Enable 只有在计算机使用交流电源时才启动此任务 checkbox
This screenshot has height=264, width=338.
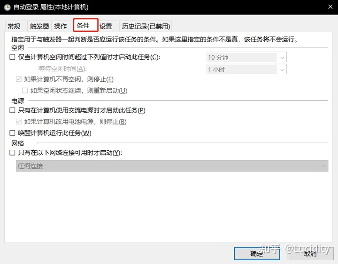(x=13, y=110)
